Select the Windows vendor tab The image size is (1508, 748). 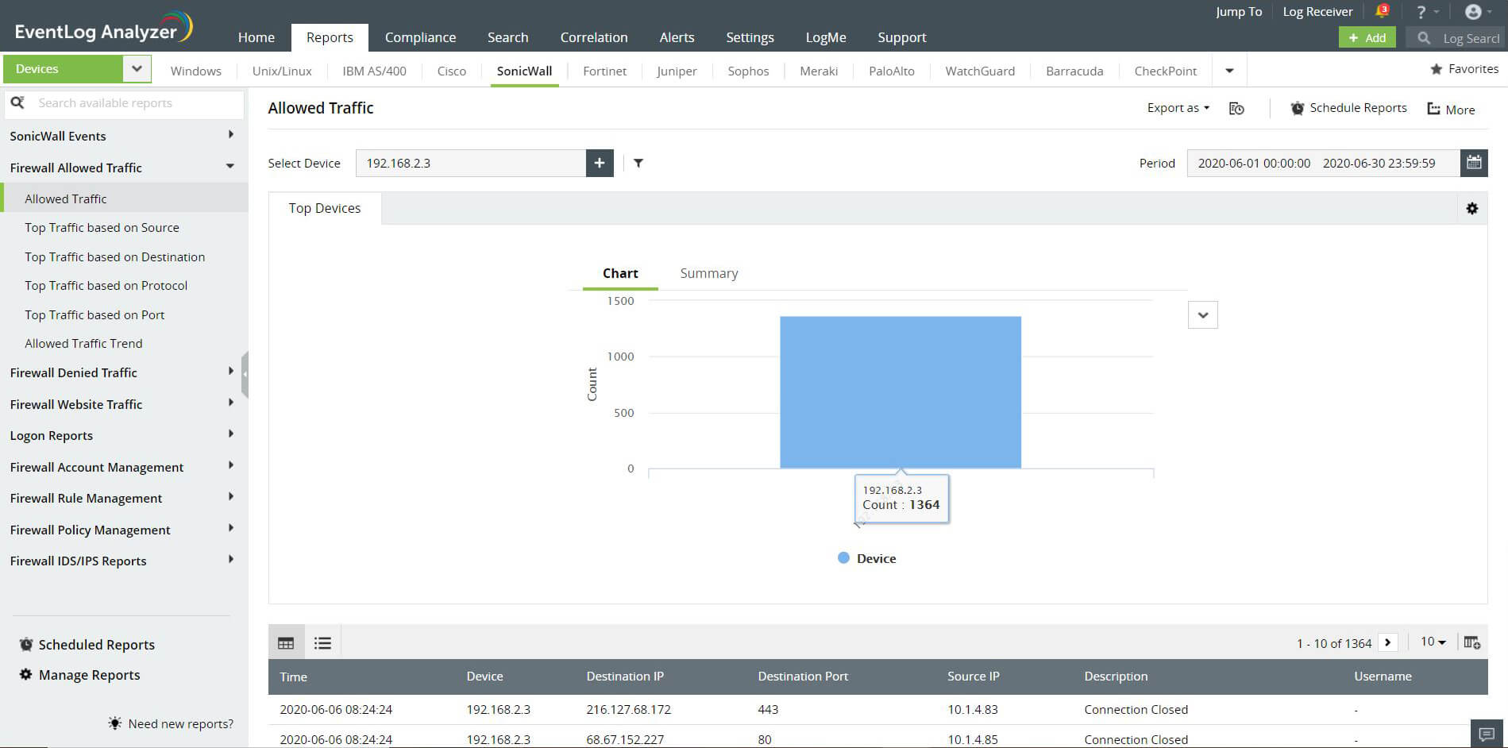pyautogui.click(x=196, y=71)
